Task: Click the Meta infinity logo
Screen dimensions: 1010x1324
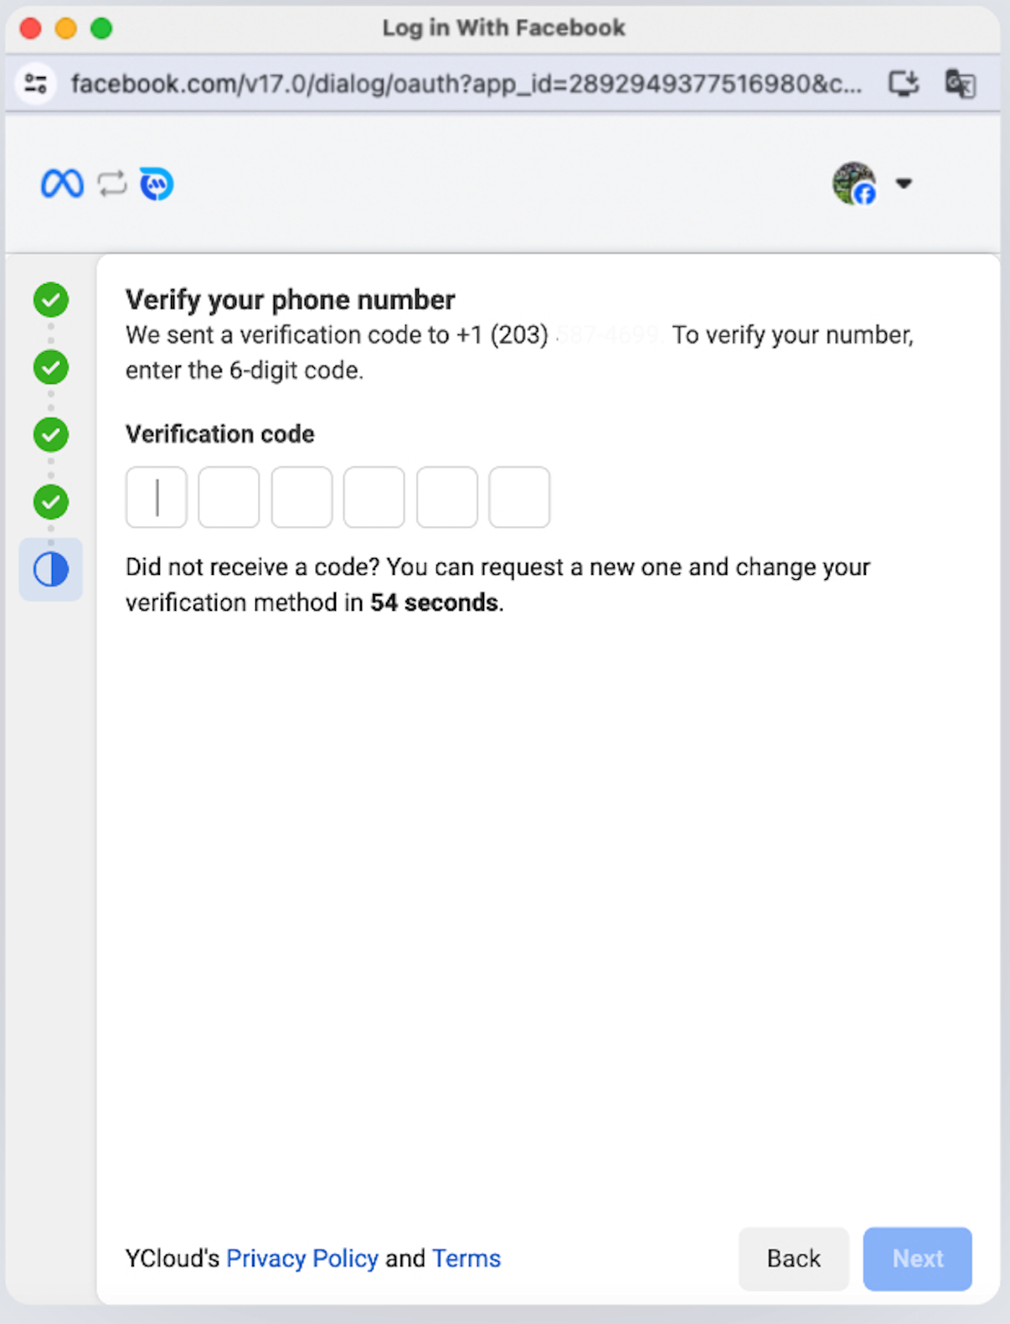Action: (62, 184)
